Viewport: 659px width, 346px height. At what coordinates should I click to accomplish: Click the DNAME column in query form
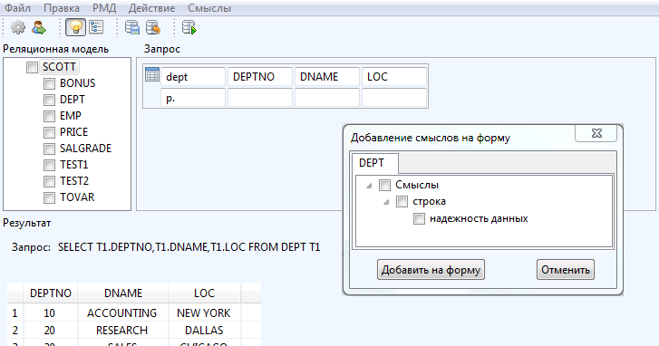(327, 77)
